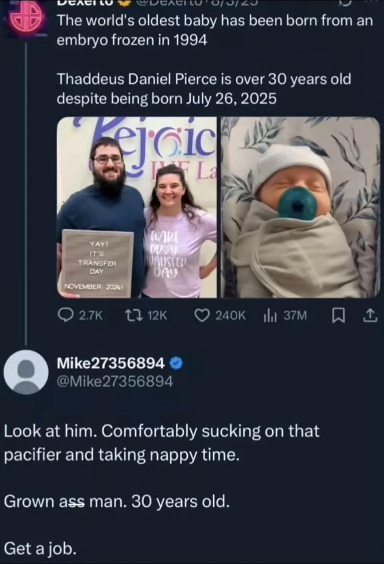Image resolution: width=384 pixels, height=564 pixels.
Task: Click the 240K likes count
Action: pyautogui.click(x=230, y=315)
